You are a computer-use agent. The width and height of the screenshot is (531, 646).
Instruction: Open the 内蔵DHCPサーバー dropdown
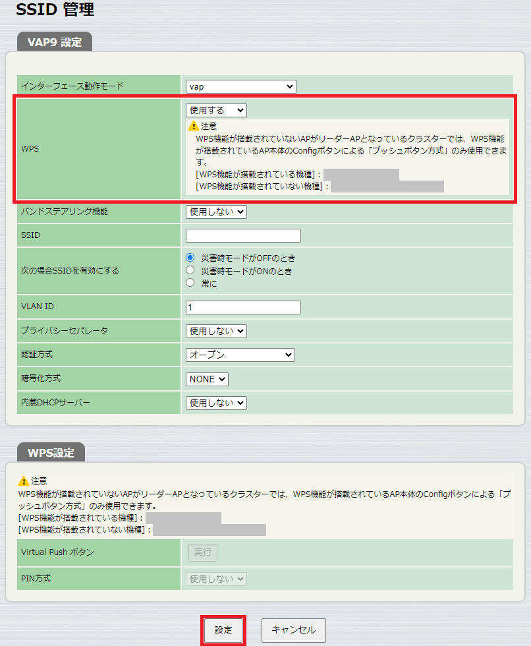coord(216,403)
